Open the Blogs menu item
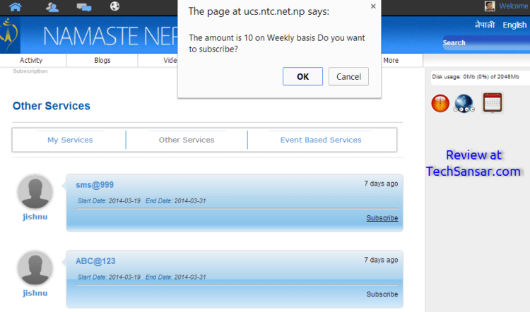 click(102, 60)
